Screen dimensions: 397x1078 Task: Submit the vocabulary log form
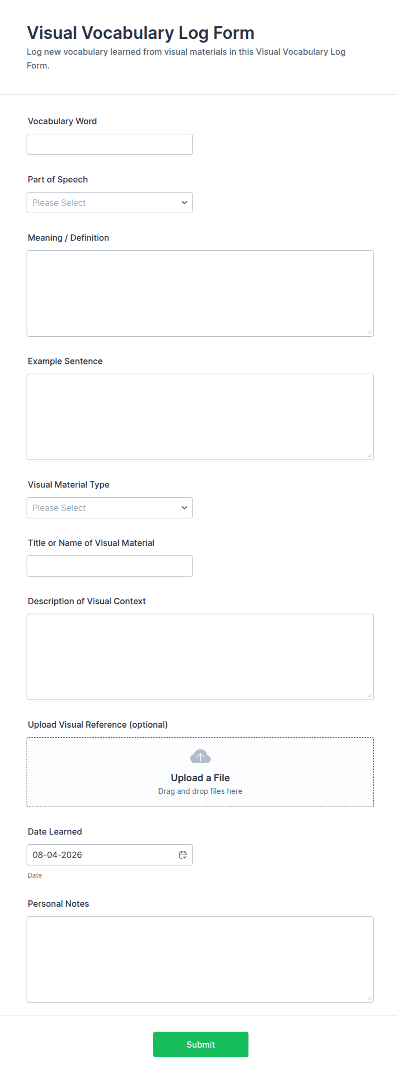click(x=201, y=1044)
